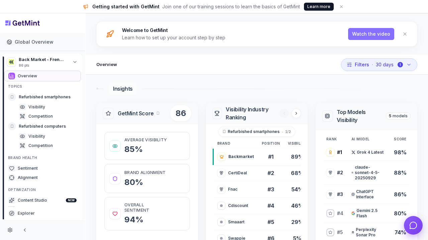
Task: Close the Welcome to GetMint card
Action: click(x=405, y=34)
